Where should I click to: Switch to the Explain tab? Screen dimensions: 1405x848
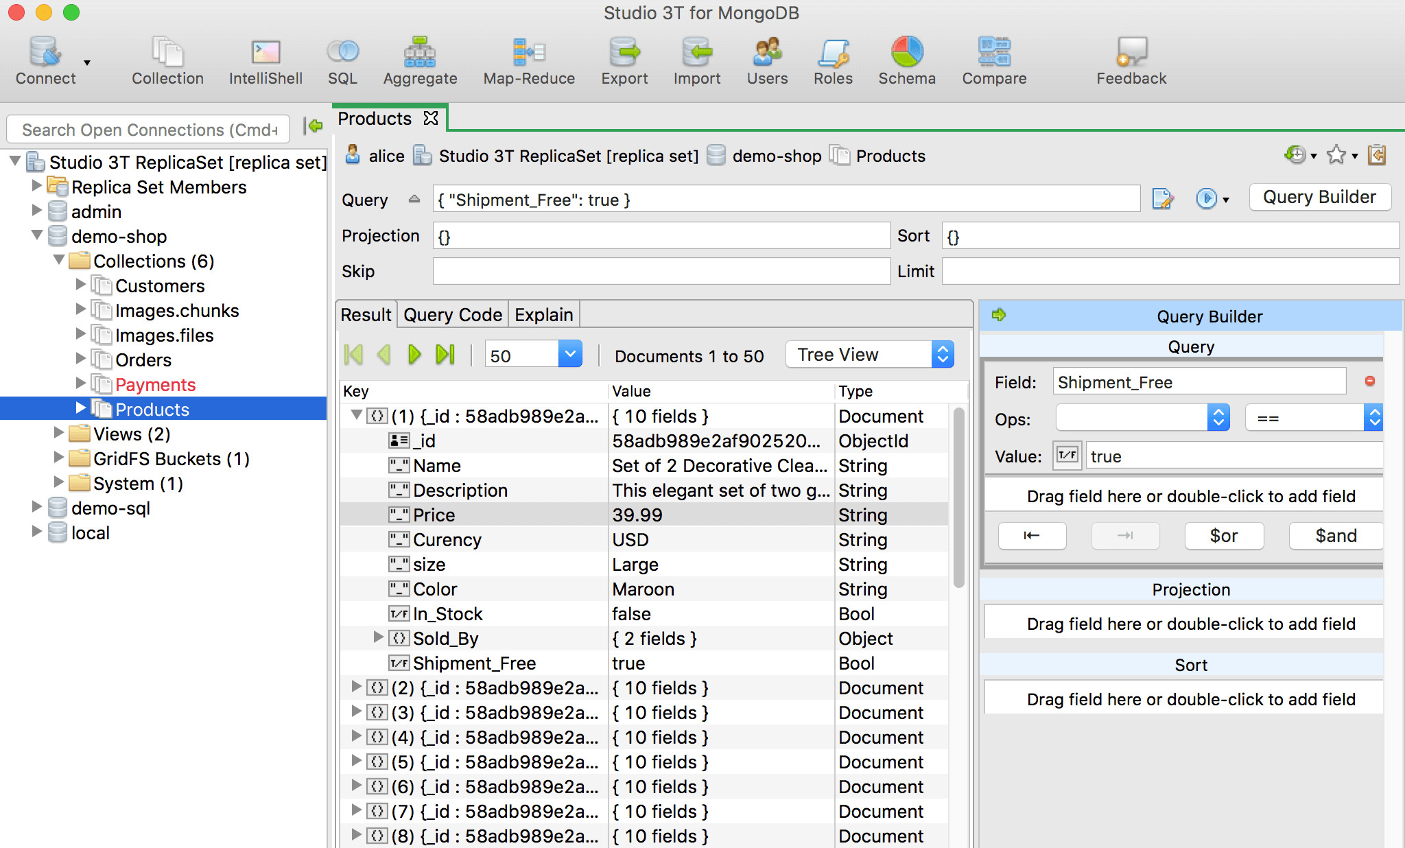(544, 314)
